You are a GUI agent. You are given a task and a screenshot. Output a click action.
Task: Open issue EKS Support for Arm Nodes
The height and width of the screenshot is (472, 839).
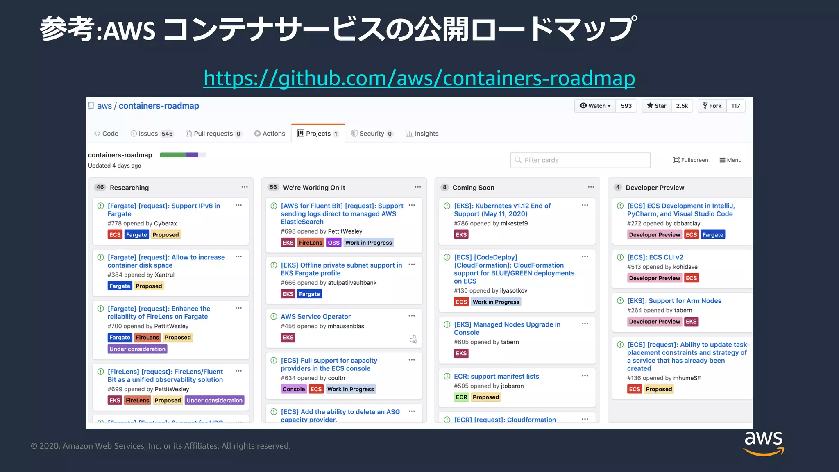tap(674, 301)
